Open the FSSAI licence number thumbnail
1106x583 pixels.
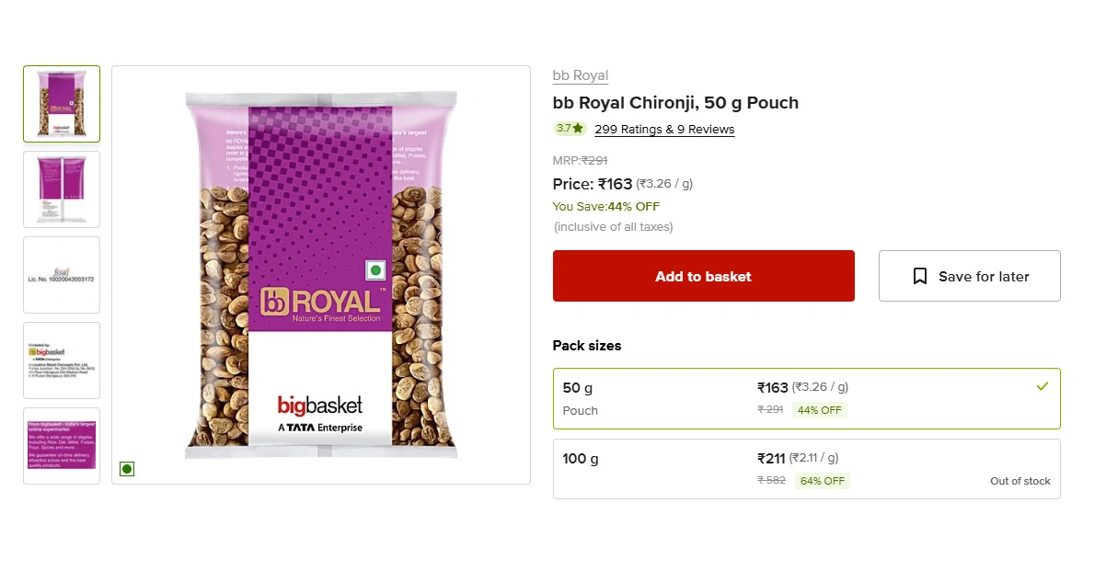(x=62, y=275)
